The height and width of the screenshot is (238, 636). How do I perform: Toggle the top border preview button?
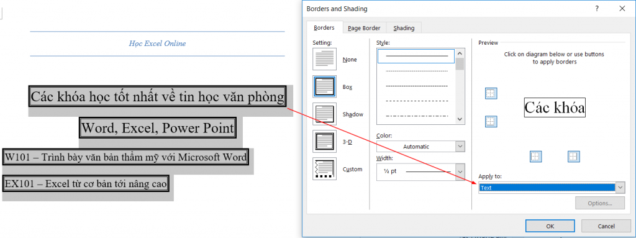click(x=491, y=94)
